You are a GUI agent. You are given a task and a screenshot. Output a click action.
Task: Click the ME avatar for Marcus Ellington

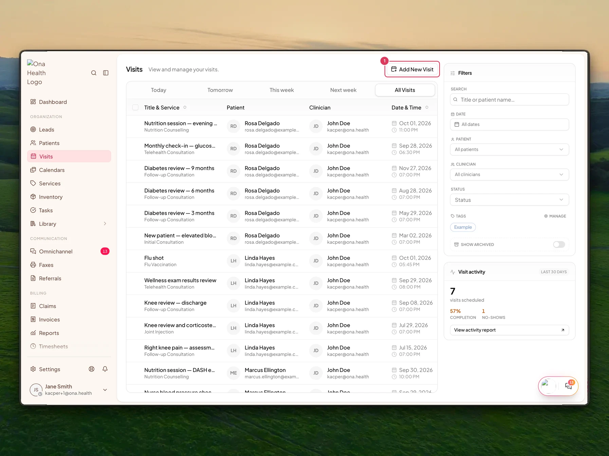click(x=234, y=373)
